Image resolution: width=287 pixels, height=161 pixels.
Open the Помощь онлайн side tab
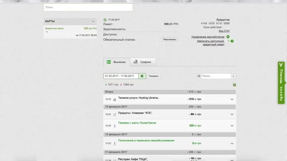click(x=281, y=83)
